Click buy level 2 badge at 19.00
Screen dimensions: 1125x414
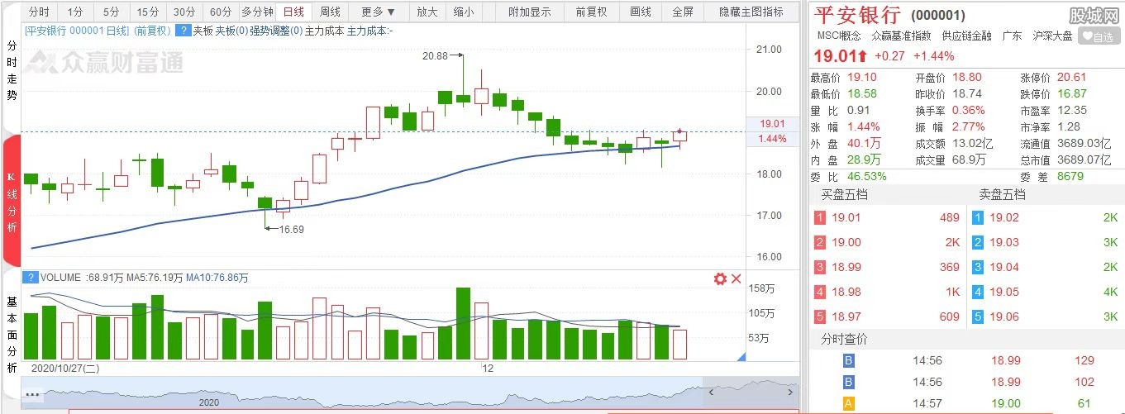coord(820,243)
